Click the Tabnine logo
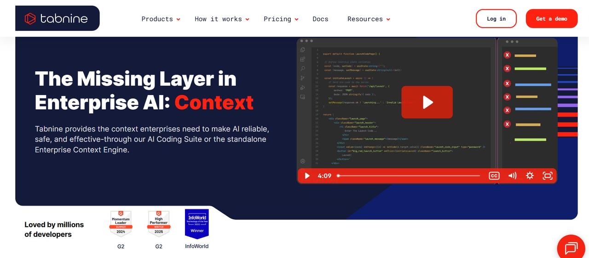This screenshot has width=589, height=258. (57, 18)
